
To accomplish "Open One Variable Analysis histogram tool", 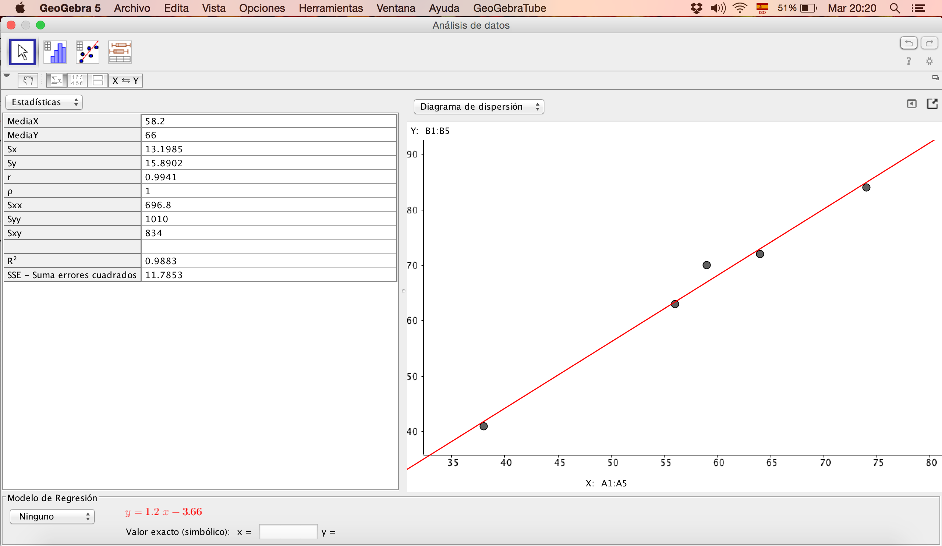I will pos(55,52).
